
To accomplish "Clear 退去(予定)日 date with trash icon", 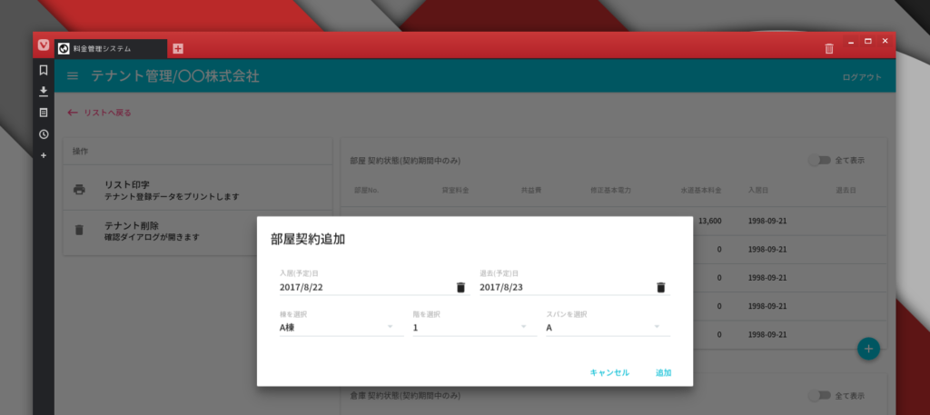I will point(661,288).
